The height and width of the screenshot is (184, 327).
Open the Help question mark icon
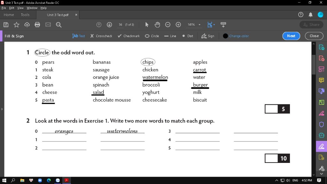click(300, 15)
